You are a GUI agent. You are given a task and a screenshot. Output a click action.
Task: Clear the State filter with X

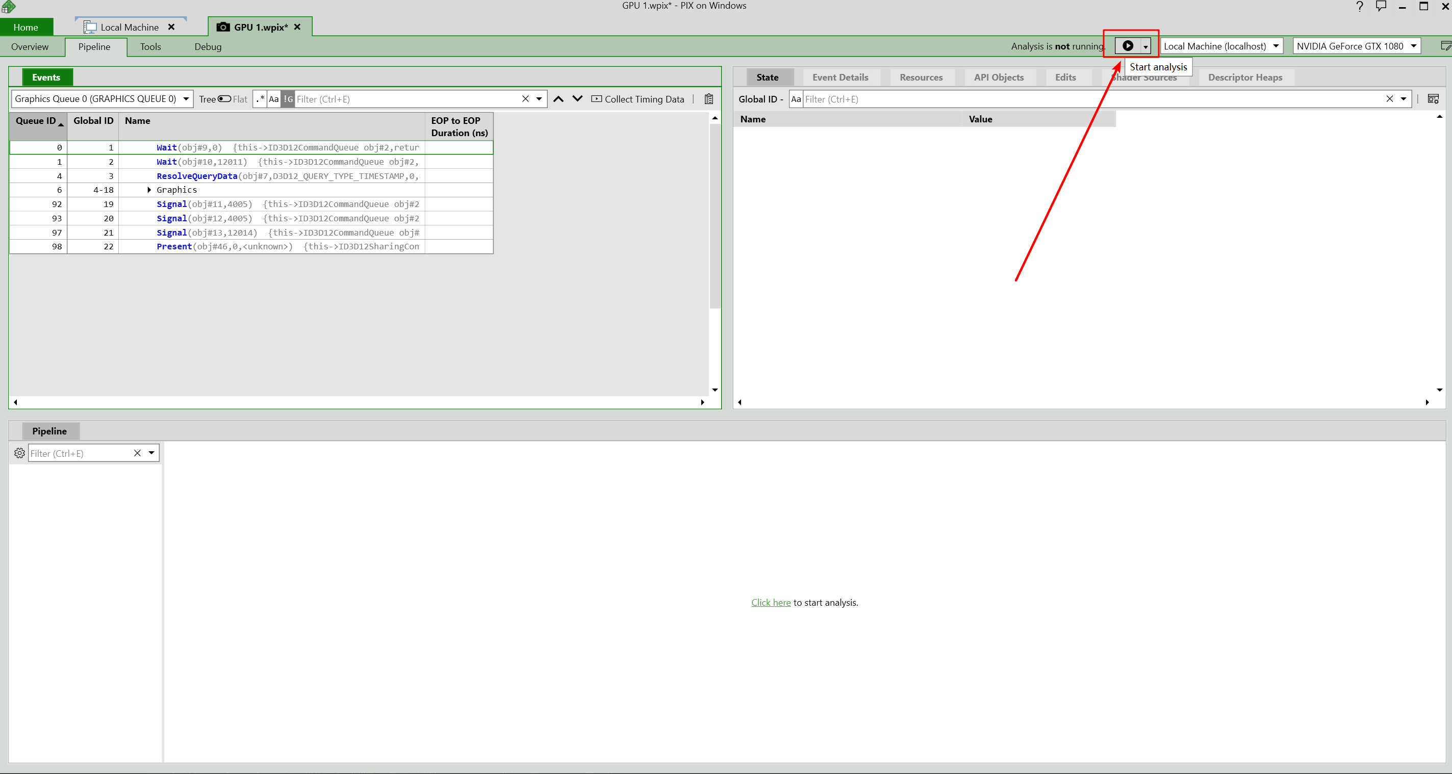point(1389,99)
